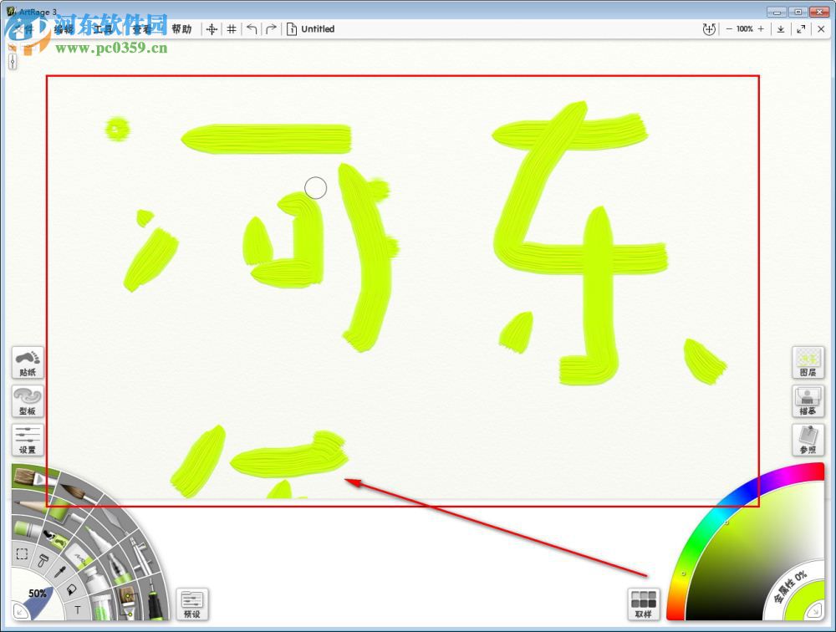Open the 100% zoom level control

[742, 28]
